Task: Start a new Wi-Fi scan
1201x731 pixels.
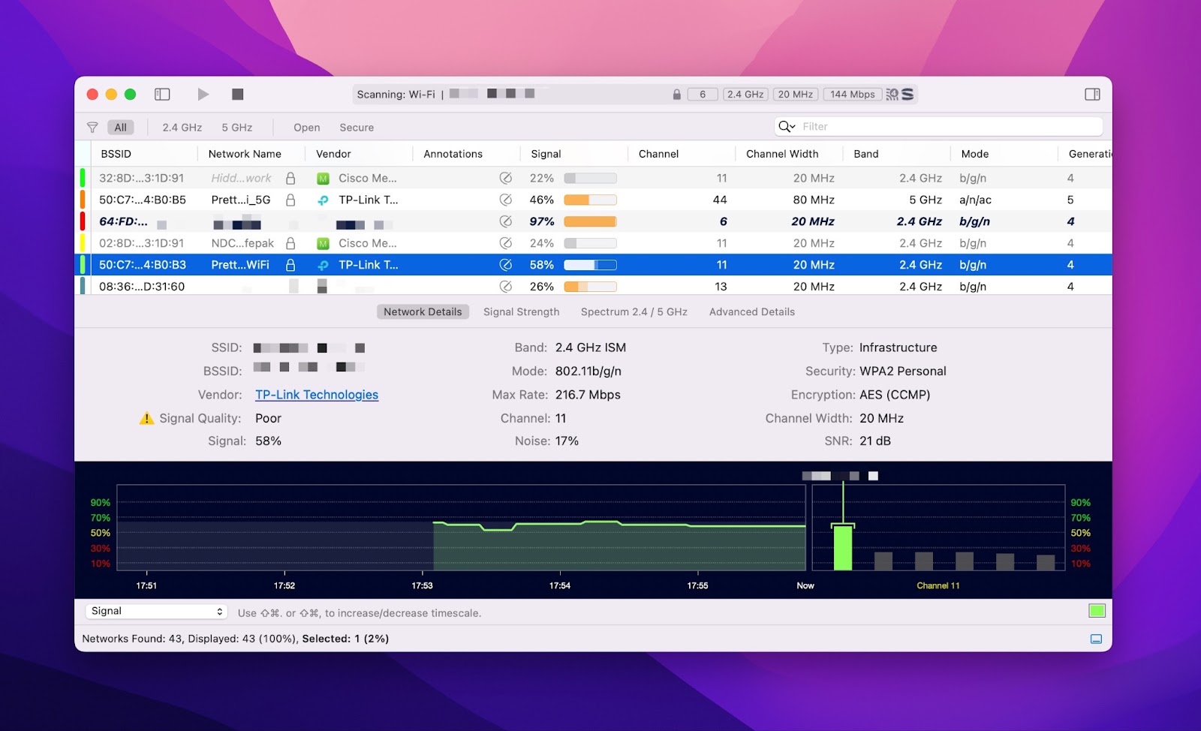Action: tap(203, 94)
